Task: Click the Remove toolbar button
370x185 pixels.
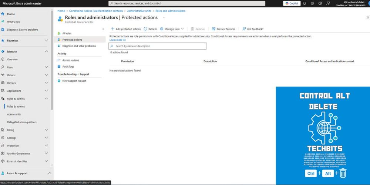Action: coord(198,29)
